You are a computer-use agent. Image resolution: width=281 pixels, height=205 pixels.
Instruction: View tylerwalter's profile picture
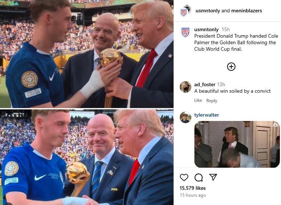185,117
